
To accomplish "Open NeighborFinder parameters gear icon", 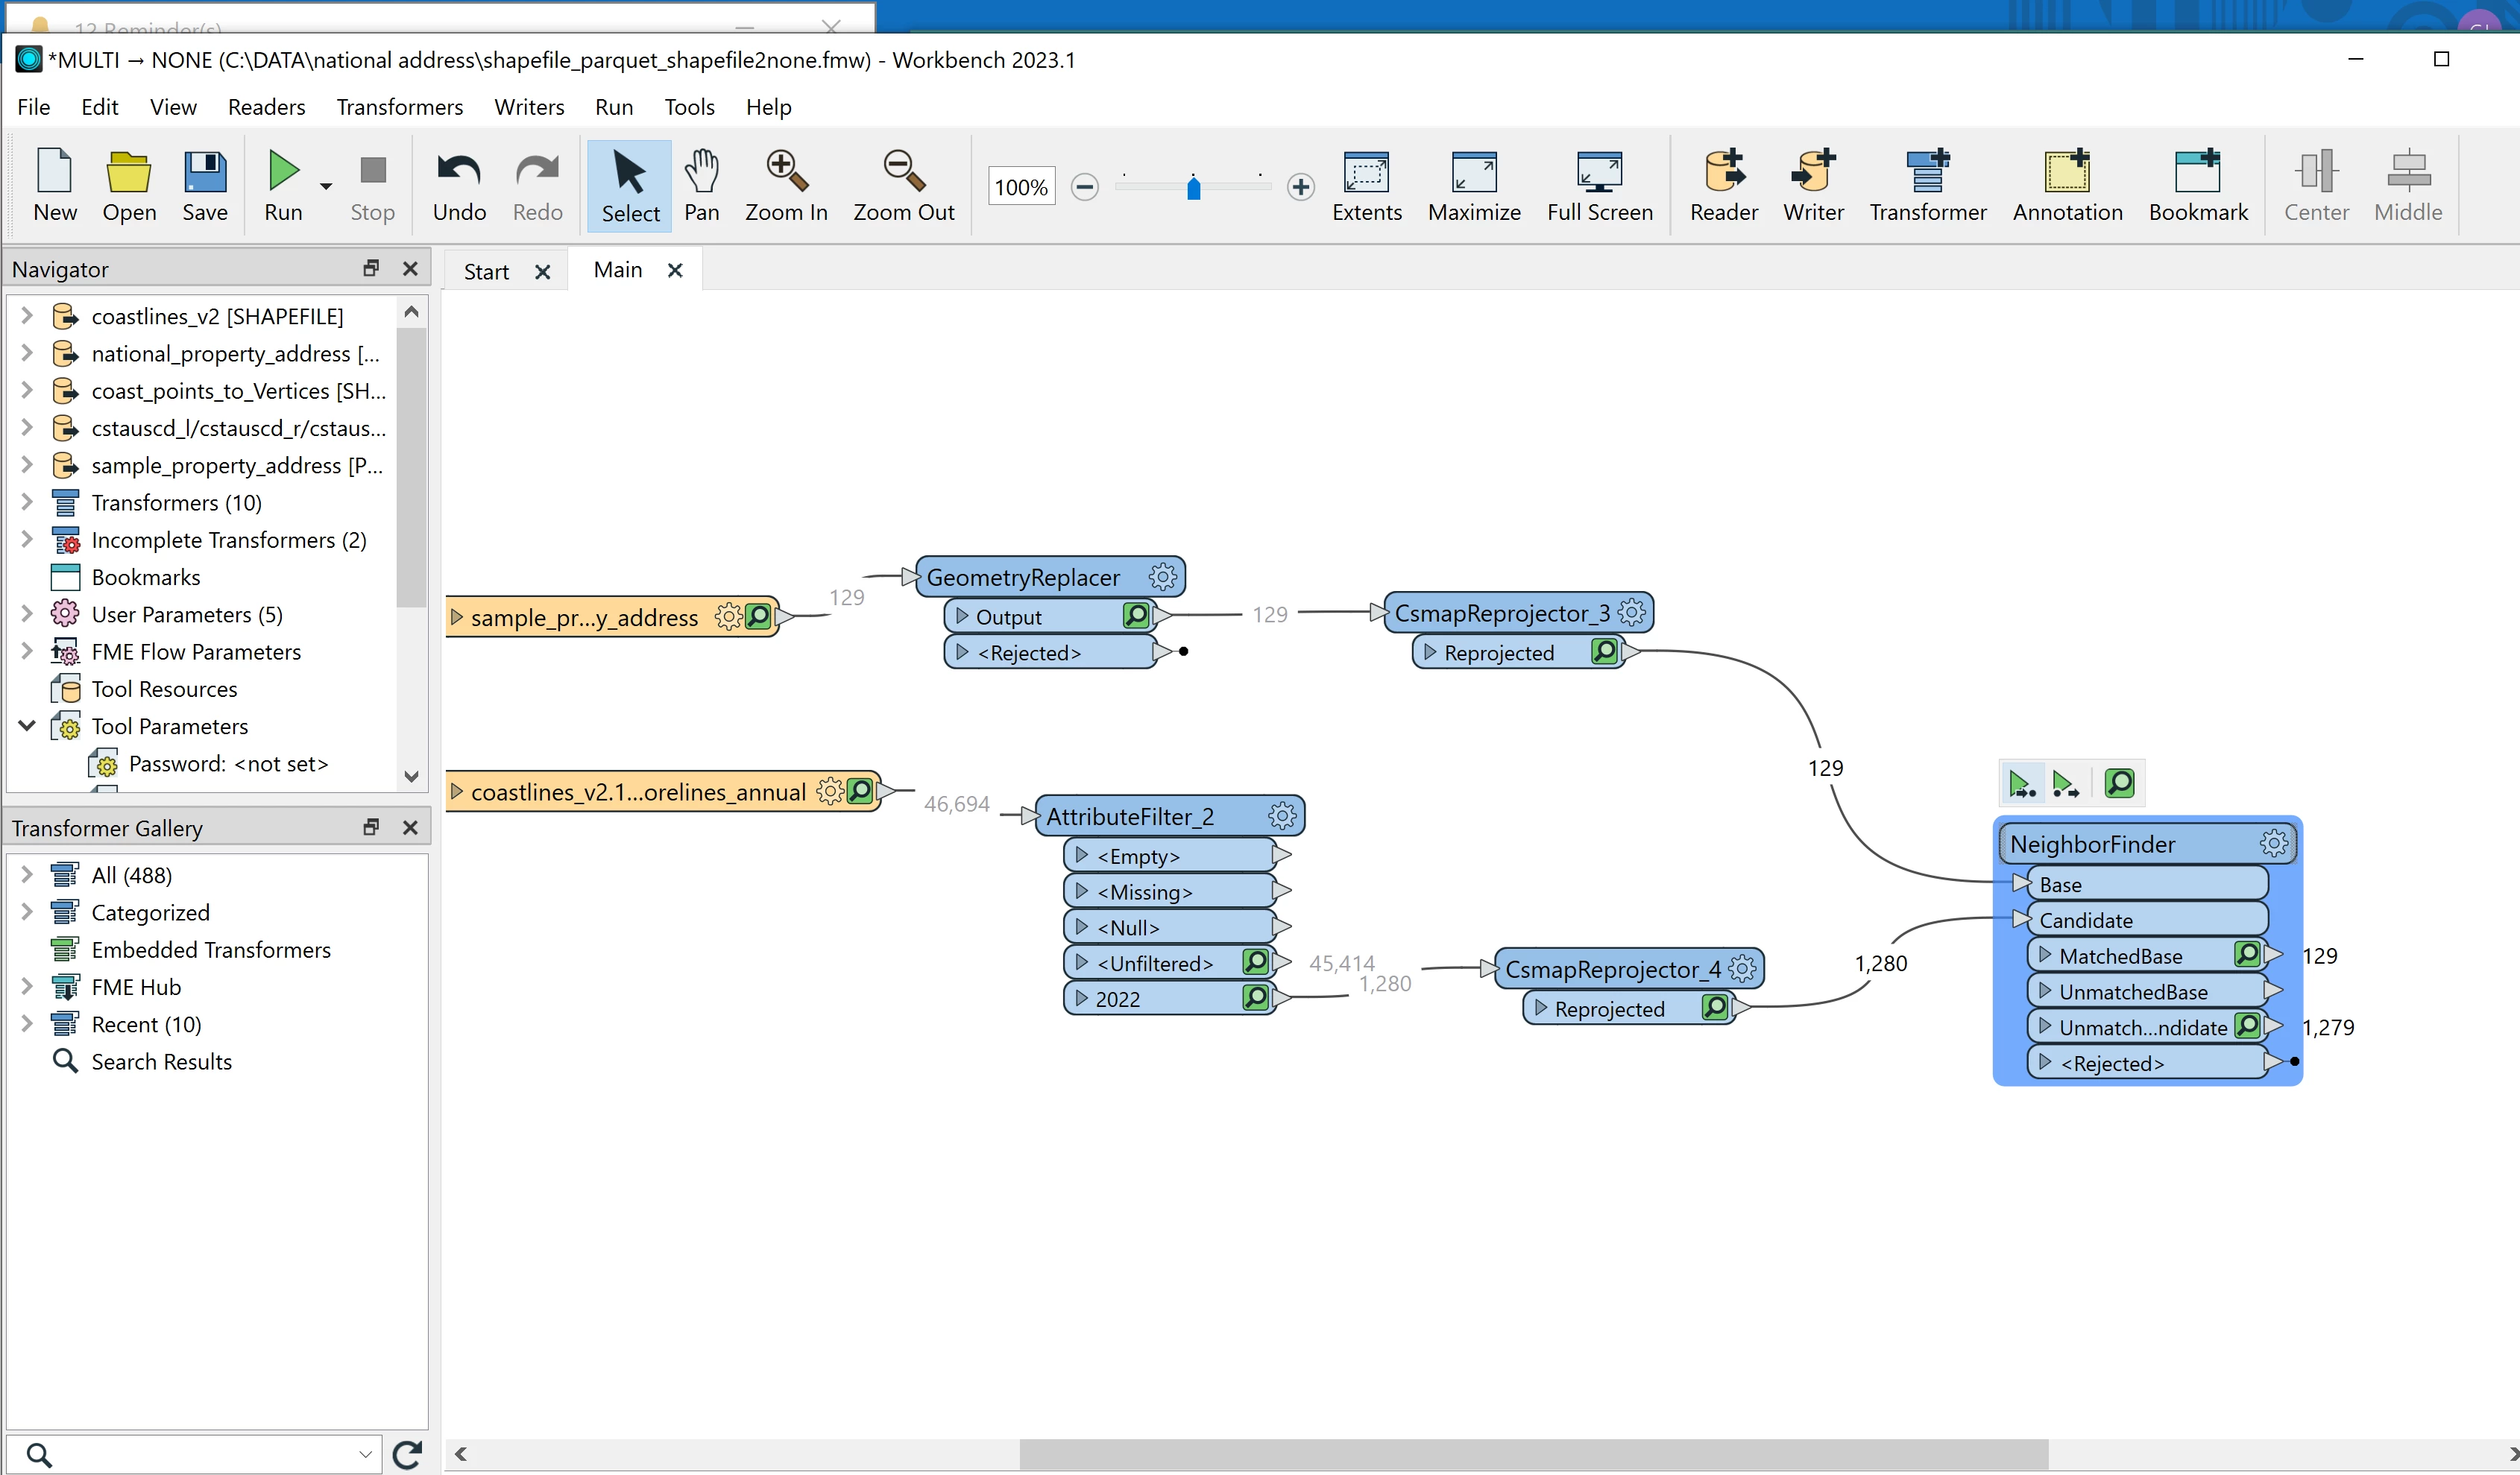I will [2273, 843].
